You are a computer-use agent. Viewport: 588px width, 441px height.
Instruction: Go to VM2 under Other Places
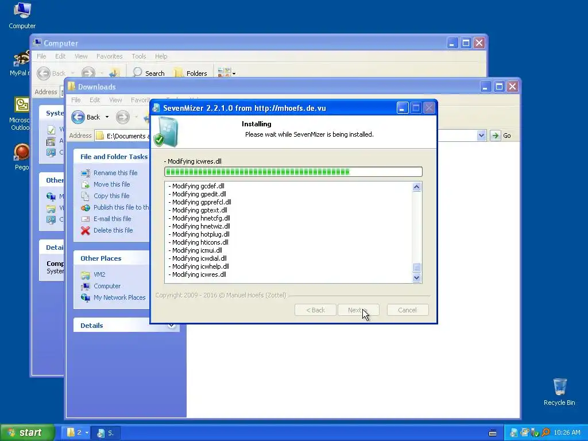(99, 274)
